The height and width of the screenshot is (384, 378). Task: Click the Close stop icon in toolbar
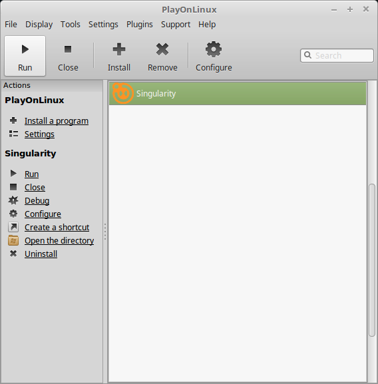(68, 49)
